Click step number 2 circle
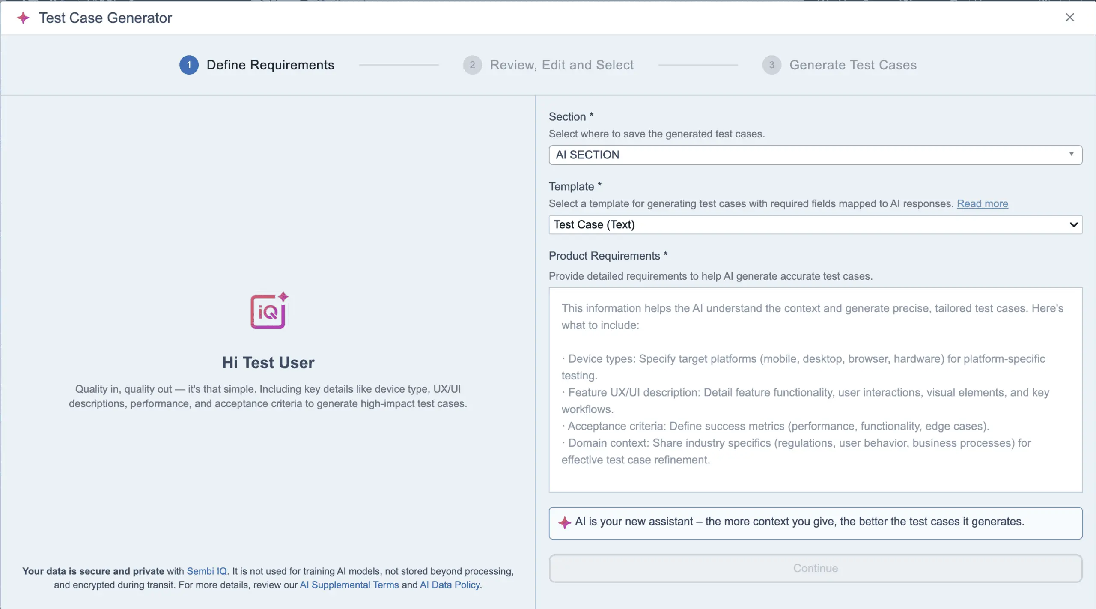Screen dimensions: 1096x609 point(472,65)
